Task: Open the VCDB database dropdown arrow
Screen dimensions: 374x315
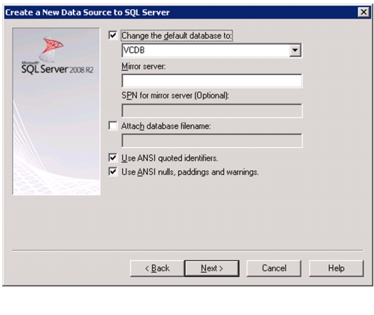Action: point(295,50)
